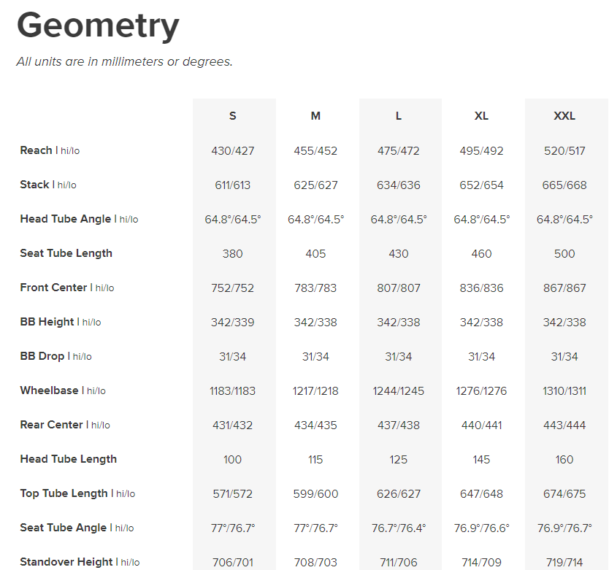Select the S size column header

click(x=233, y=116)
